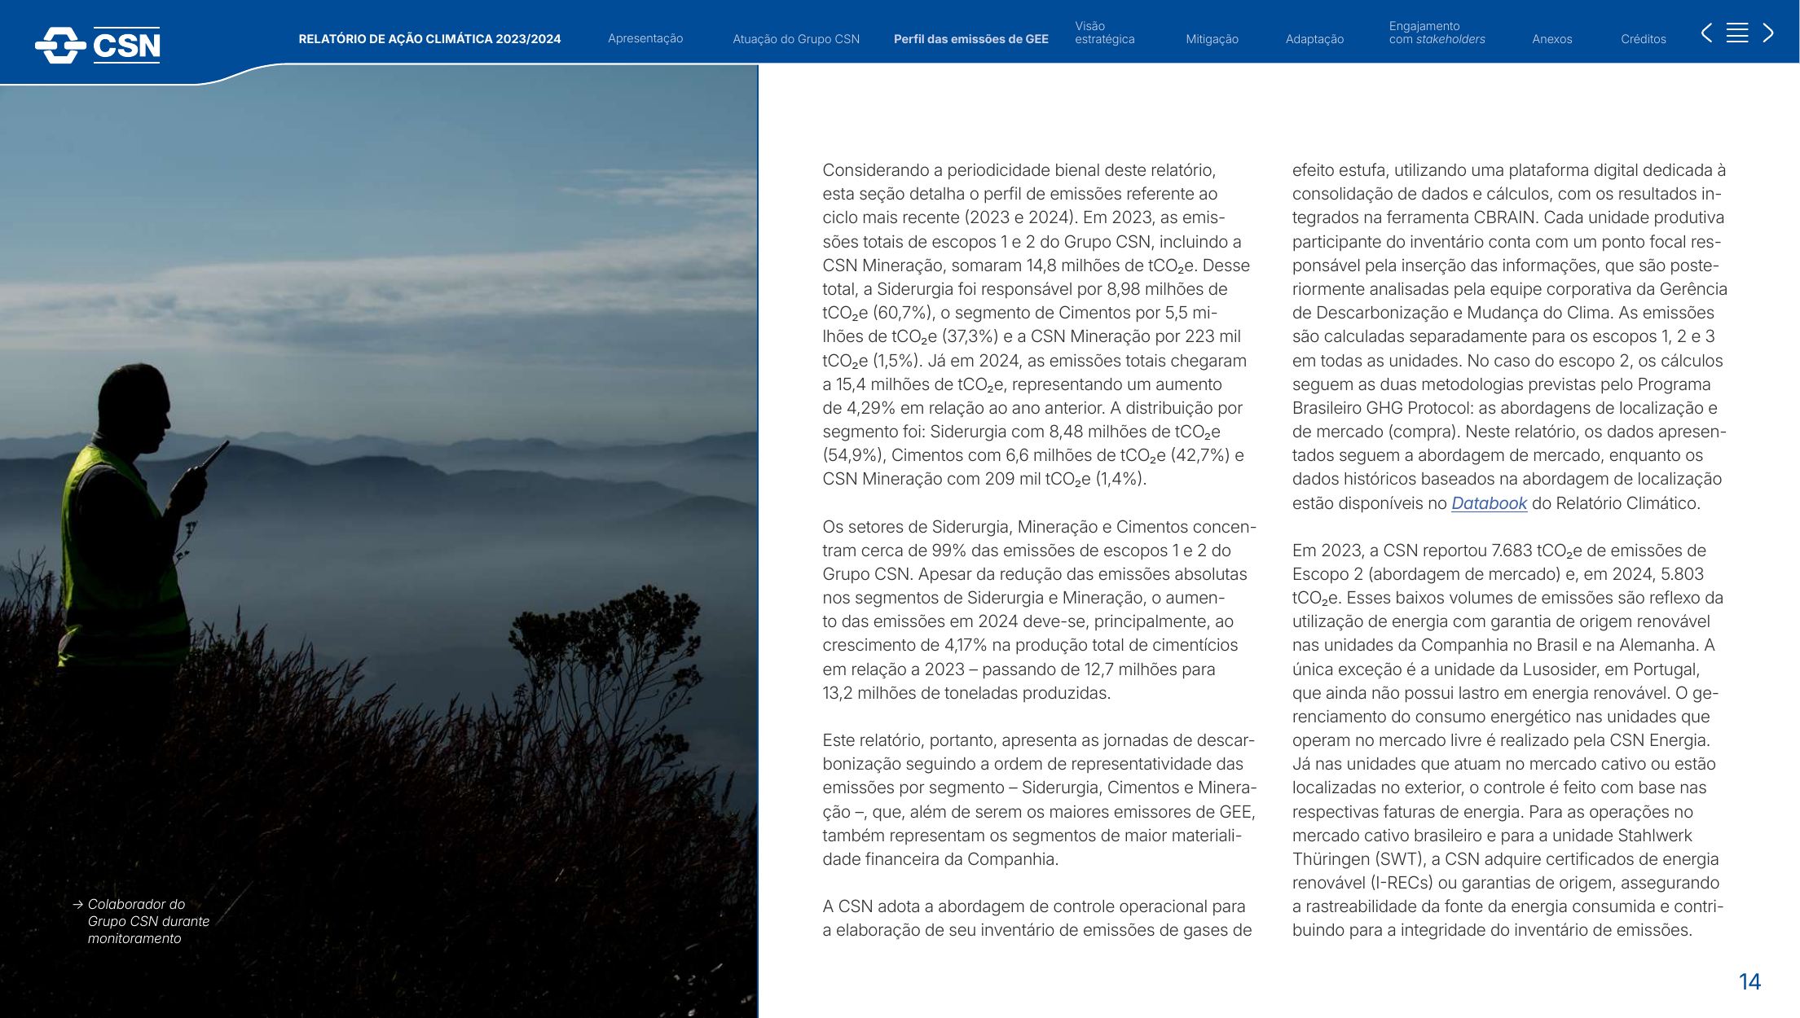Click the page number 14
This screenshot has width=1800, height=1018.
(x=1749, y=982)
